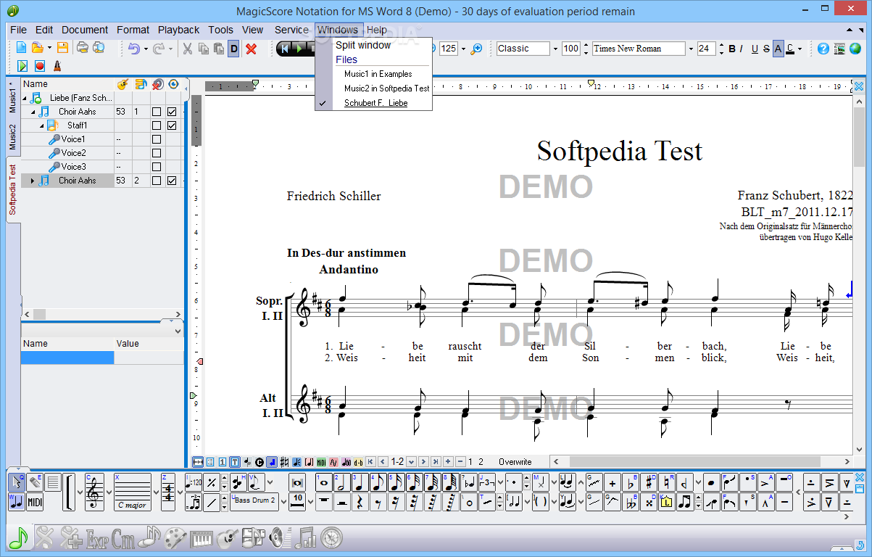Open the clef selection dropdown arrow
This screenshot has width=872, height=557.
(109, 492)
